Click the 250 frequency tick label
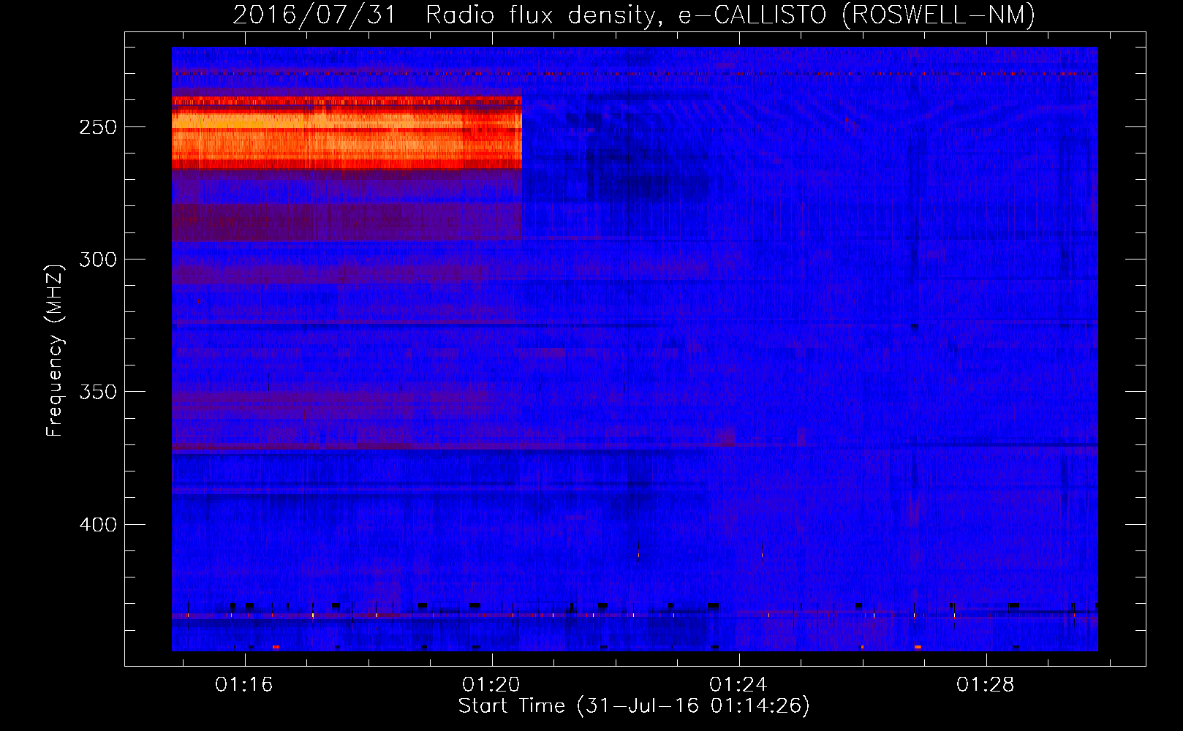 pos(98,127)
